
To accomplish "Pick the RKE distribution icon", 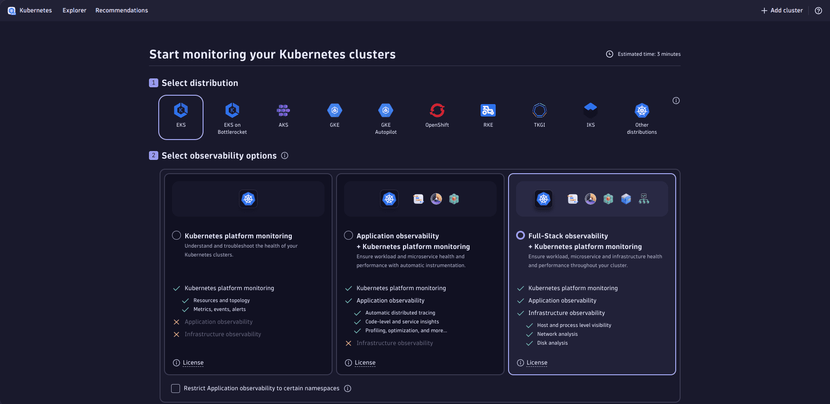I will pyautogui.click(x=488, y=110).
